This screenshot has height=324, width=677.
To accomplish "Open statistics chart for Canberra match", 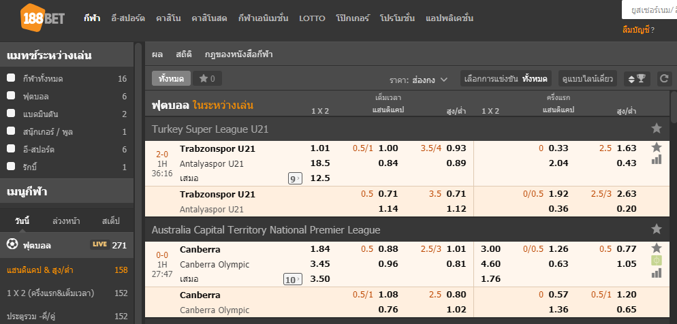I will pos(657,273).
